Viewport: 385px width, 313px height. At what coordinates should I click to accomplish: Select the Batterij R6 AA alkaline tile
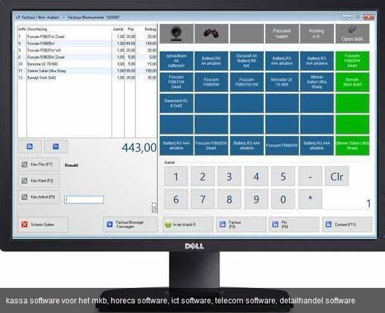tap(211, 61)
